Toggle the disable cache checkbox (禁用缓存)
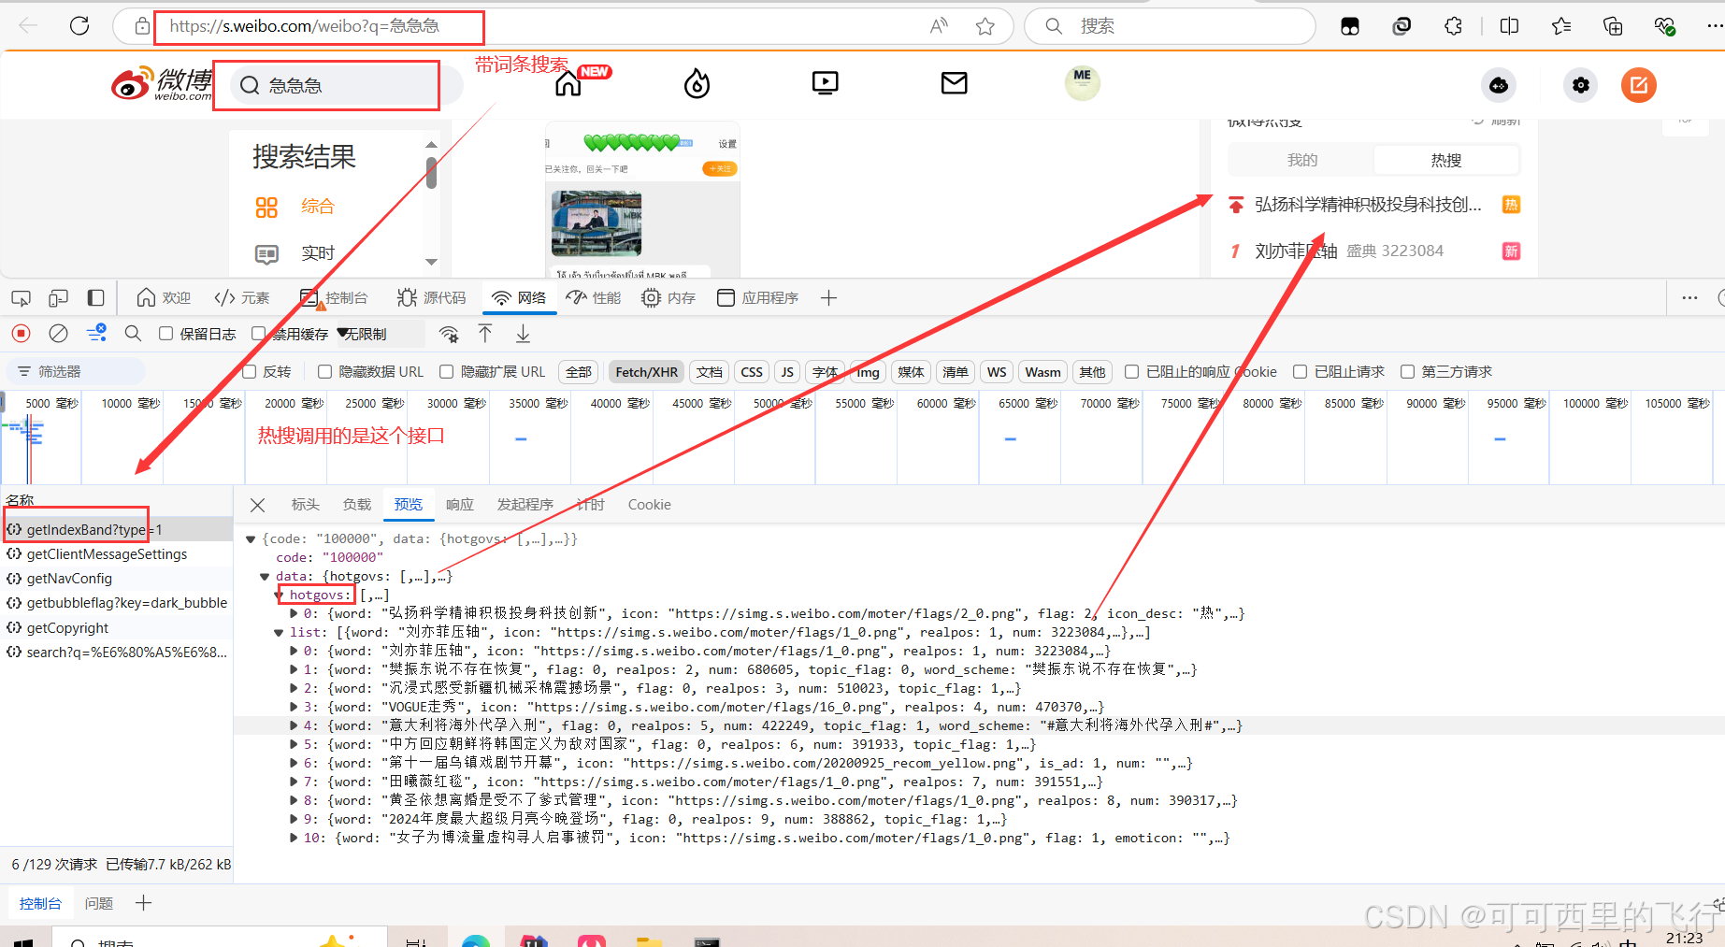The height and width of the screenshot is (947, 1725). point(259,334)
